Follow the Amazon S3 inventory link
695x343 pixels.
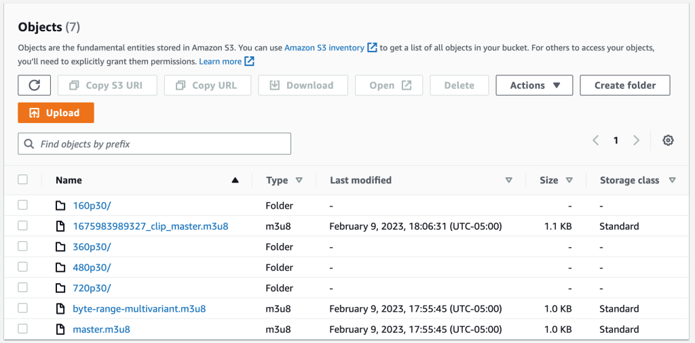click(324, 48)
